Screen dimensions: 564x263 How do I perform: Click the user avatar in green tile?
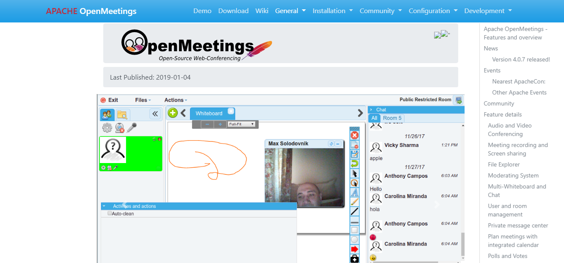(113, 150)
